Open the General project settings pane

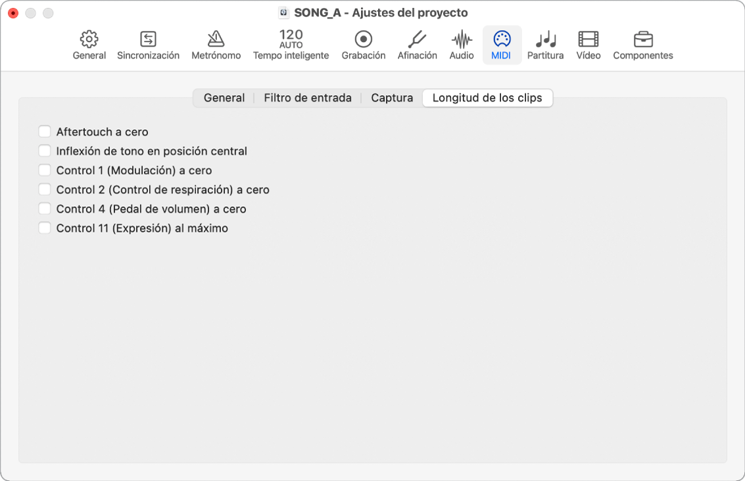click(89, 45)
